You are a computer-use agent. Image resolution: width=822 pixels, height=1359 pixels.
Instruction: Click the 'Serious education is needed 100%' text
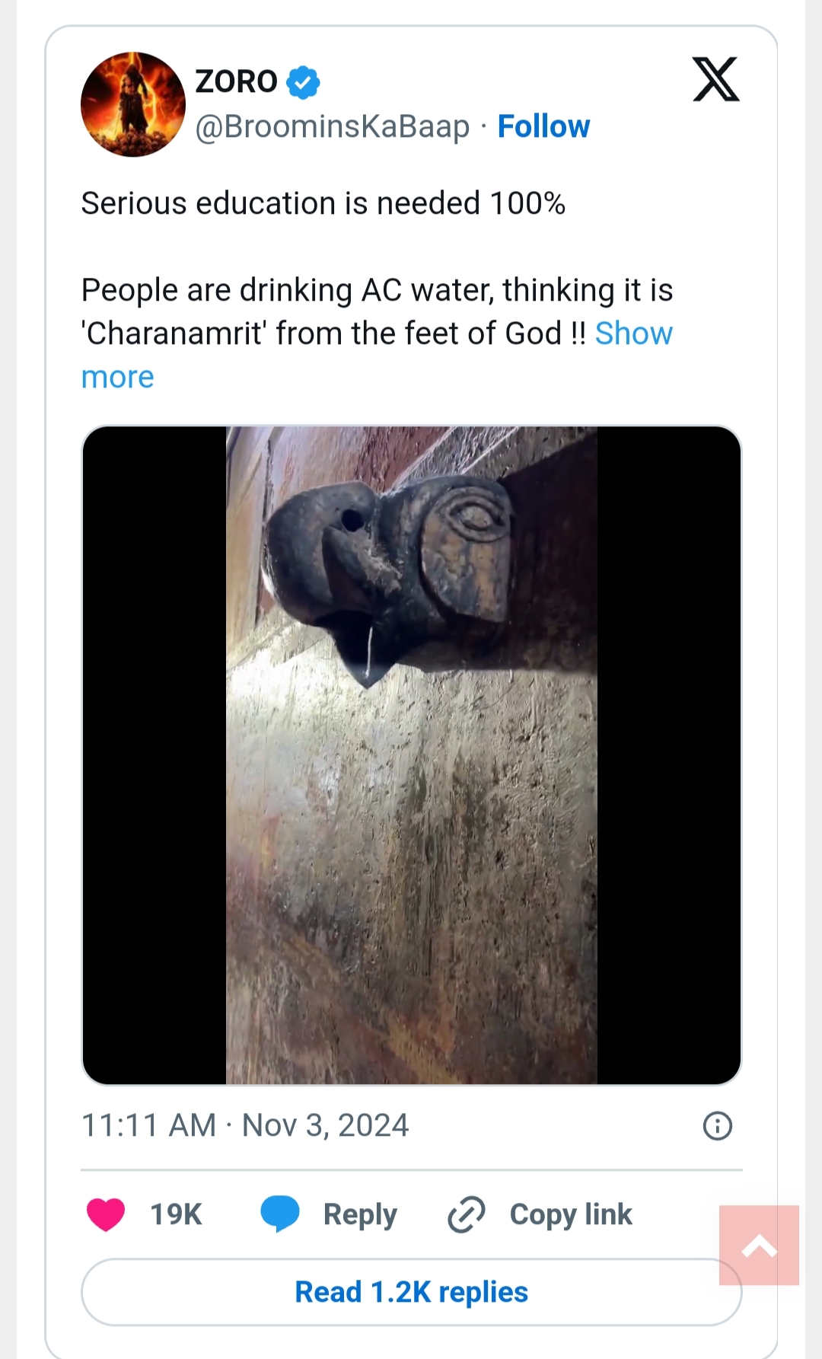pos(323,203)
